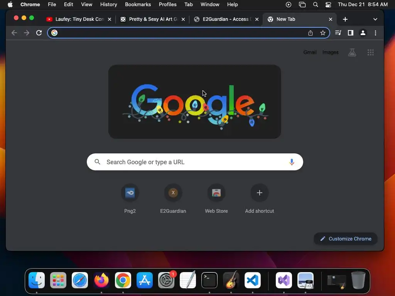The width and height of the screenshot is (395, 296).
Task: Open the Tab menu
Action: point(188,5)
